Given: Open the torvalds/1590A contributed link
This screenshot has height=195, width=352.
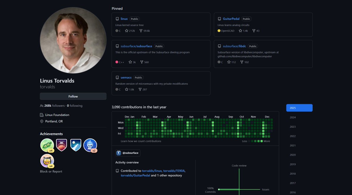Looking at the screenshot, I should [174, 171].
